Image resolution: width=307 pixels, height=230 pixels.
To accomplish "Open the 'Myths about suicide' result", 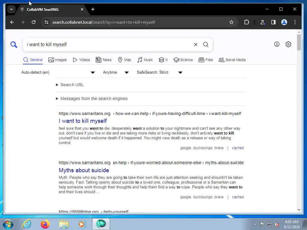I will (84, 170).
